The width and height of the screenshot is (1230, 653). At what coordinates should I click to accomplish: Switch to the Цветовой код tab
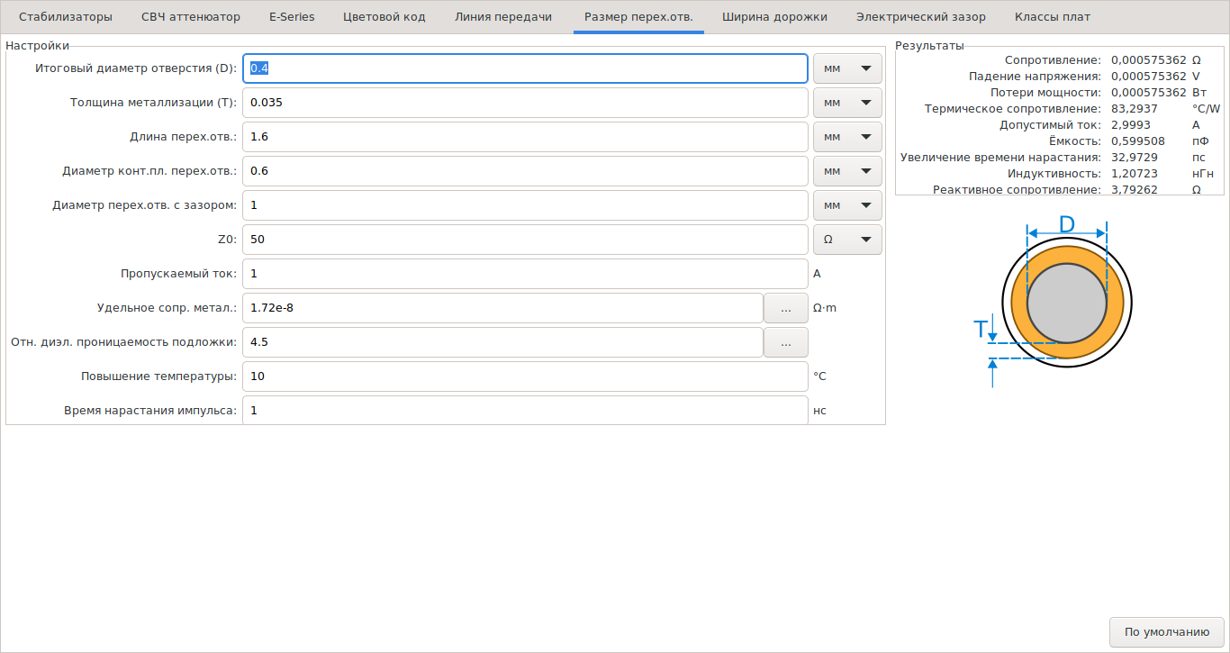384,17
